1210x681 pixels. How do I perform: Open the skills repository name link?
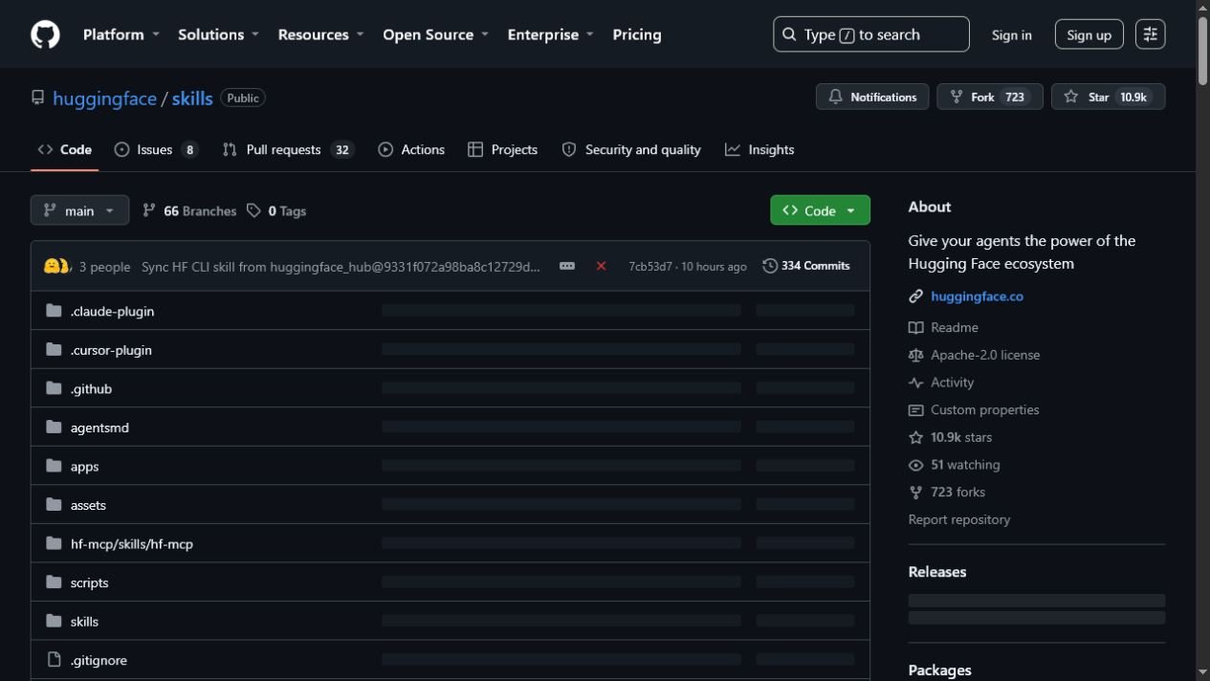pyautogui.click(x=192, y=98)
